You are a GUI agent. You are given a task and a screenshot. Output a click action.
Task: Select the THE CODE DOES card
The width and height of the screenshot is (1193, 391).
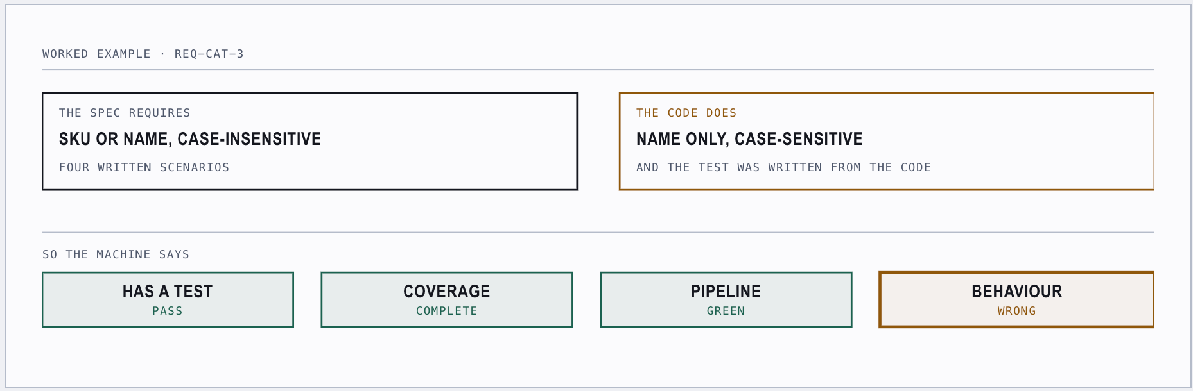pyautogui.click(x=887, y=141)
